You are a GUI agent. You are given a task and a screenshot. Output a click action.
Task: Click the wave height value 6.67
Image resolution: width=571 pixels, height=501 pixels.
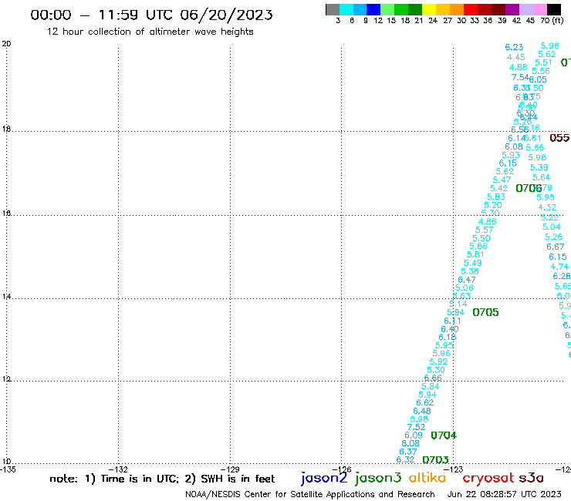point(556,247)
